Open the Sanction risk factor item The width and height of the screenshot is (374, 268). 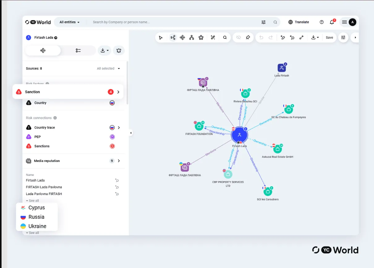68,92
